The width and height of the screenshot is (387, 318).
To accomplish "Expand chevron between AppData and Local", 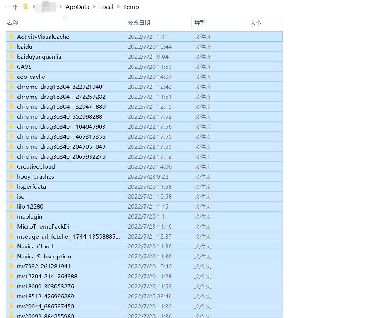I will point(94,7).
